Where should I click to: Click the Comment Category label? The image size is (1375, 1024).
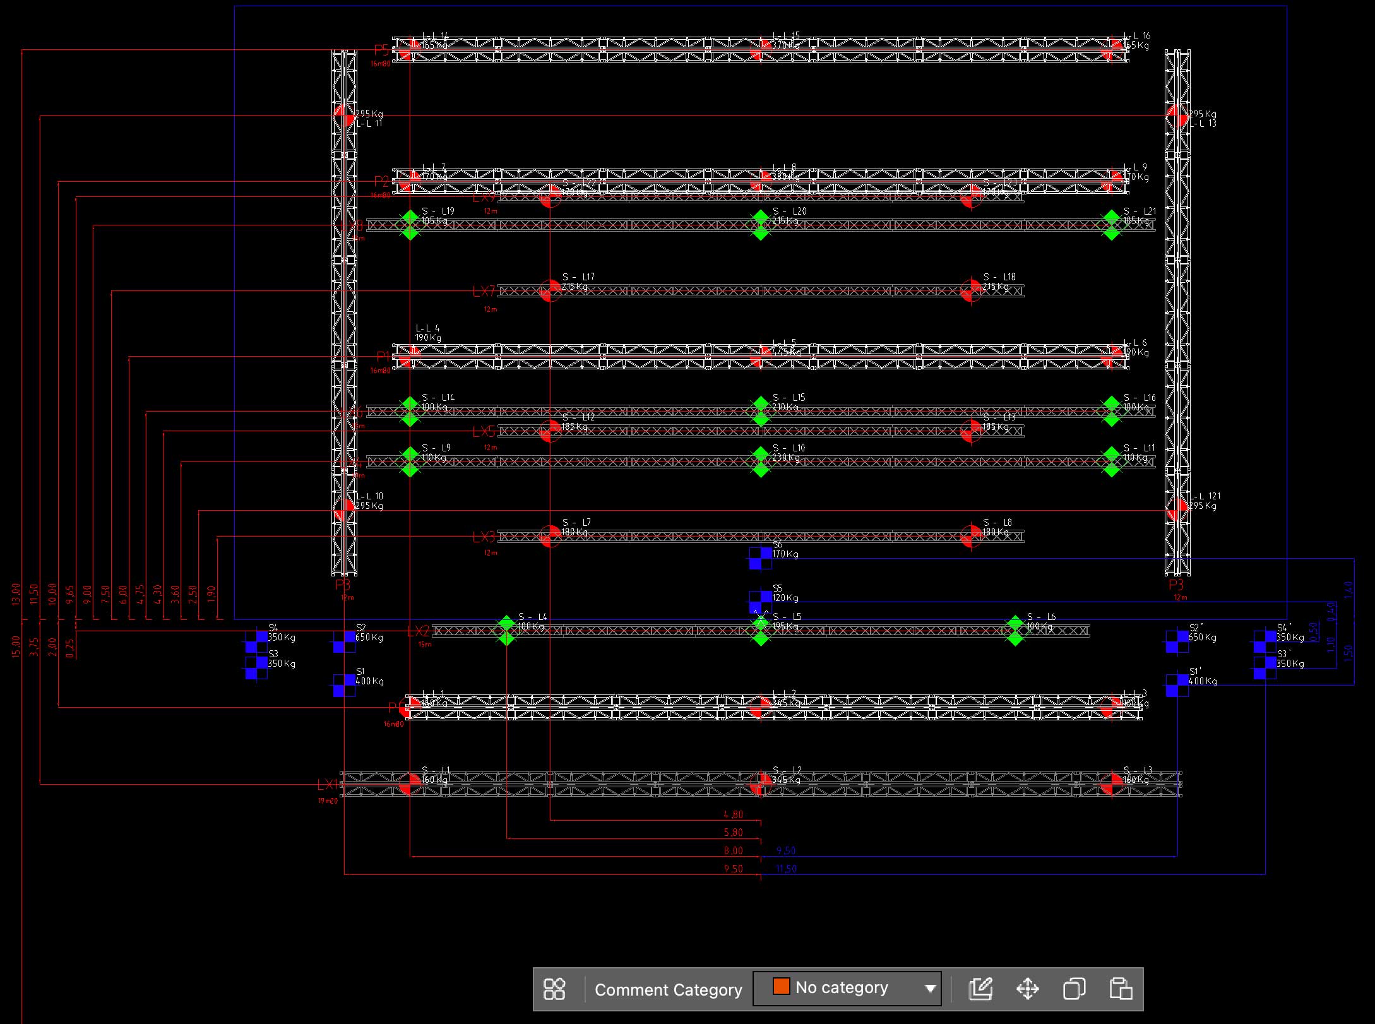668,990
